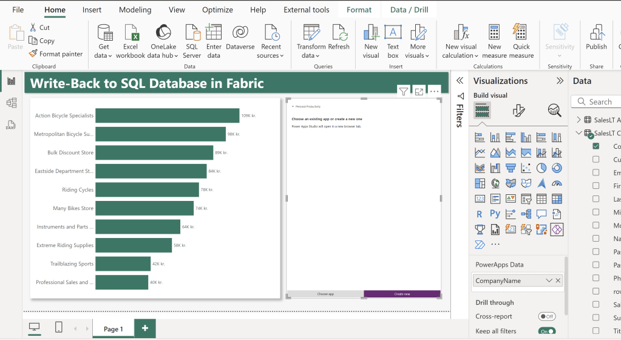Viewport: 621px width, 340px height.
Task: Open the Modeling ribbon tab
Action: tap(135, 10)
